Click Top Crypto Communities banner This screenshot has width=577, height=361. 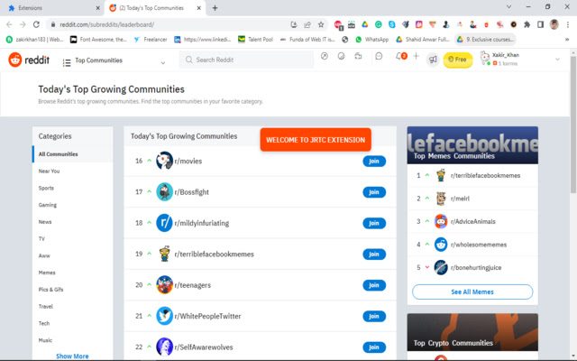click(x=472, y=332)
